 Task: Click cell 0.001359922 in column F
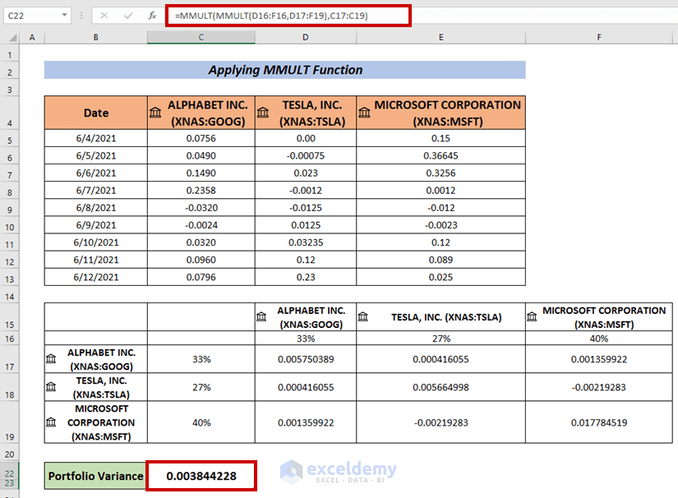click(x=599, y=359)
